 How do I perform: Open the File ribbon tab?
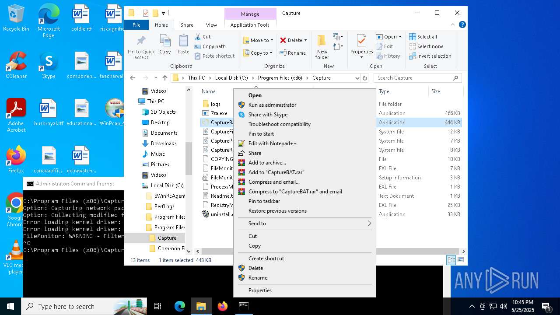[136, 25]
